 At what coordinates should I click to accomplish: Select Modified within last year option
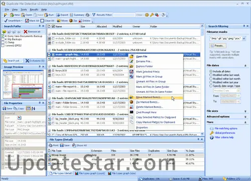[x=211, y=82]
